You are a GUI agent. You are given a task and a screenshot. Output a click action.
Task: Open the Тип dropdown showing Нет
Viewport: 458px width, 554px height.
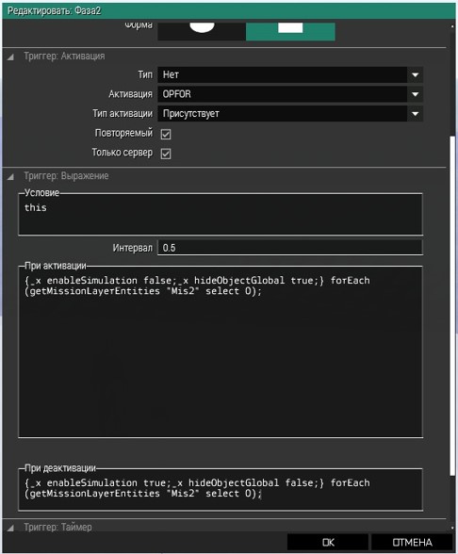point(290,75)
